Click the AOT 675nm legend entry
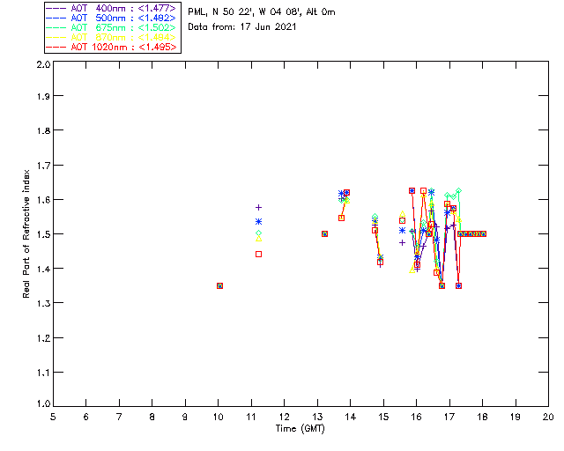This screenshot has height=451, width=564. tap(111, 27)
